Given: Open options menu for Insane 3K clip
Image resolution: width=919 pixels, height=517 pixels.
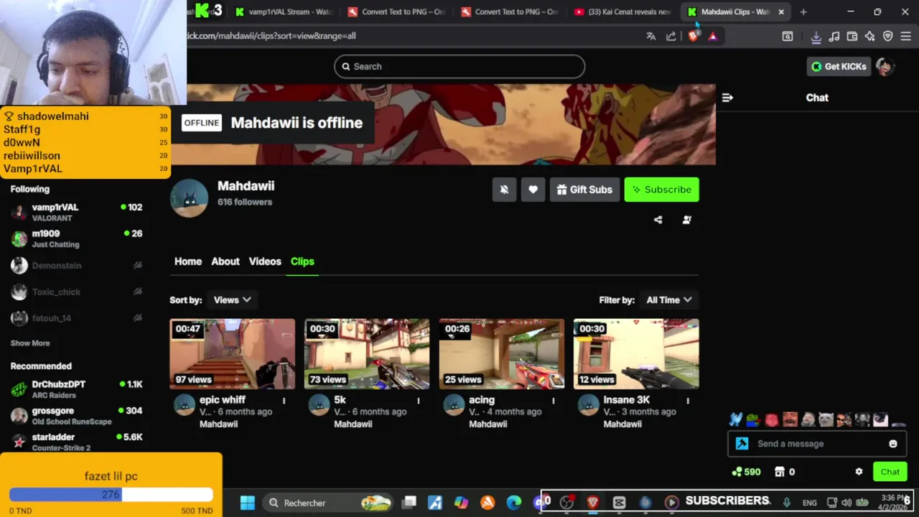Looking at the screenshot, I should 688,401.
